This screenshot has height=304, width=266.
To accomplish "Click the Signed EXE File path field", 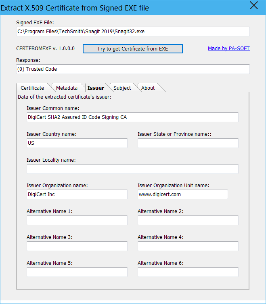I will pos(132,32).
